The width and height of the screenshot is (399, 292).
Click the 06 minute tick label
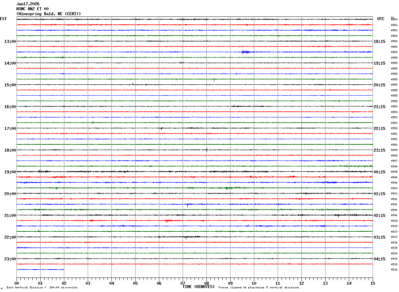(x=159, y=283)
